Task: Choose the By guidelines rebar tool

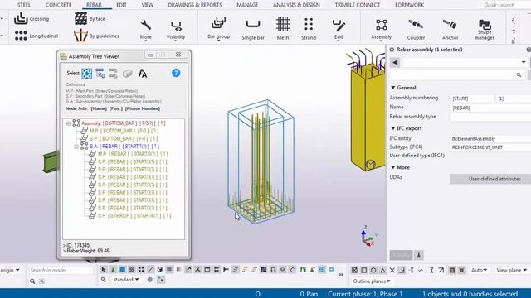Action: coord(96,36)
